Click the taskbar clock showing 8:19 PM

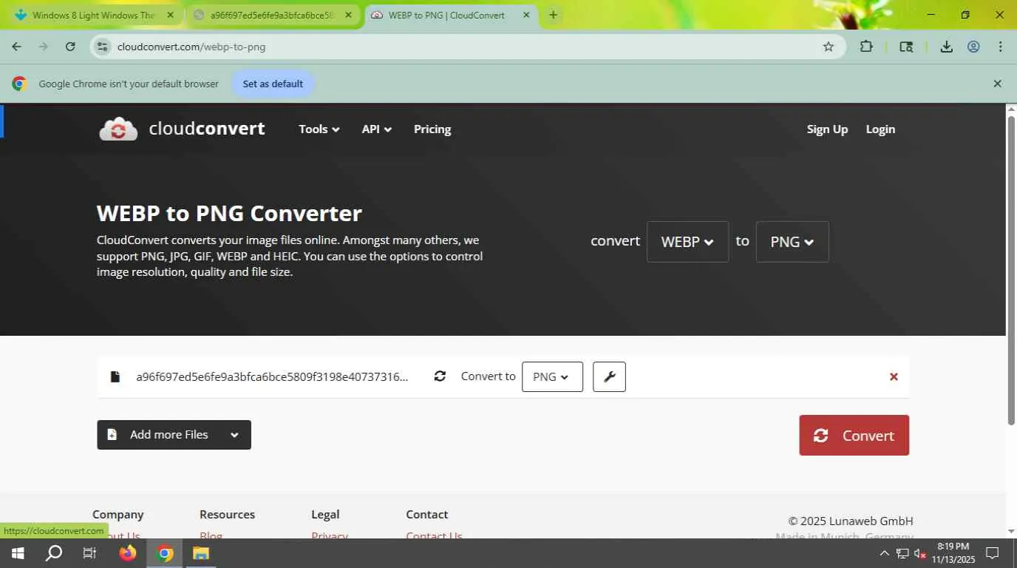(953, 553)
